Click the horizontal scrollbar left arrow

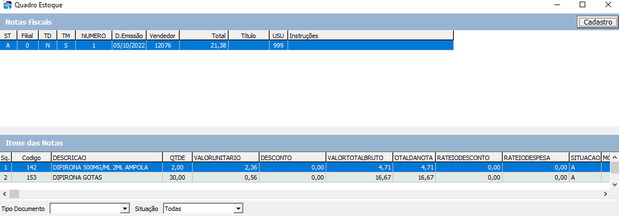point(4,194)
